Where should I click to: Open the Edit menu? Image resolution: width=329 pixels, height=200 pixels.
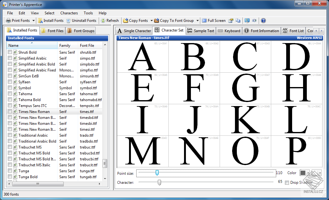(22, 13)
